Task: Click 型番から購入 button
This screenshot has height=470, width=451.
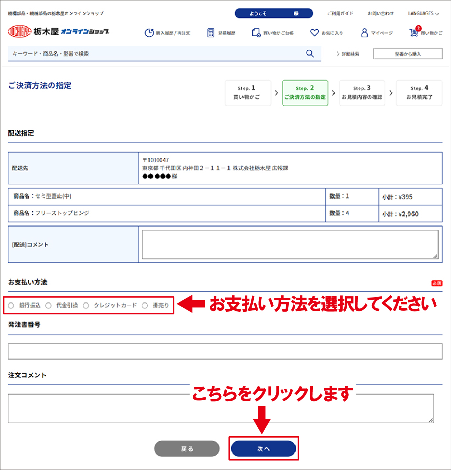Action: [408, 54]
